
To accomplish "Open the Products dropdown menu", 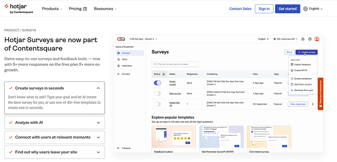I will coord(52,9).
